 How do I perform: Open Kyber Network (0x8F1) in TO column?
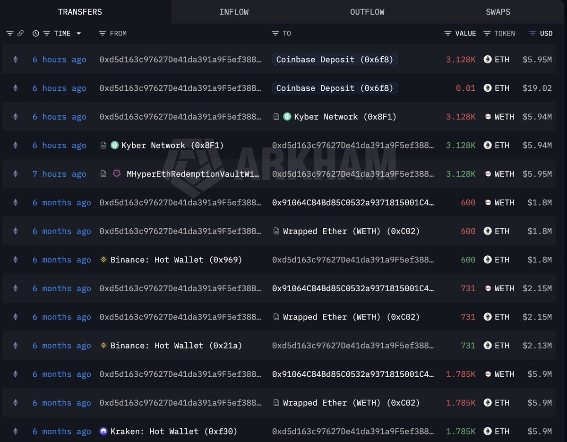click(x=345, y=117)
